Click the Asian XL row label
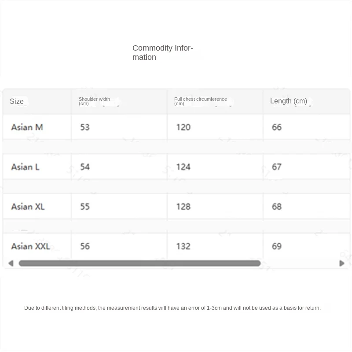 [28, 207]
